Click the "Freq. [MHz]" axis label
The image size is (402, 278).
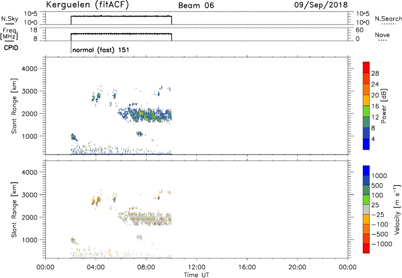click(9, 34)
